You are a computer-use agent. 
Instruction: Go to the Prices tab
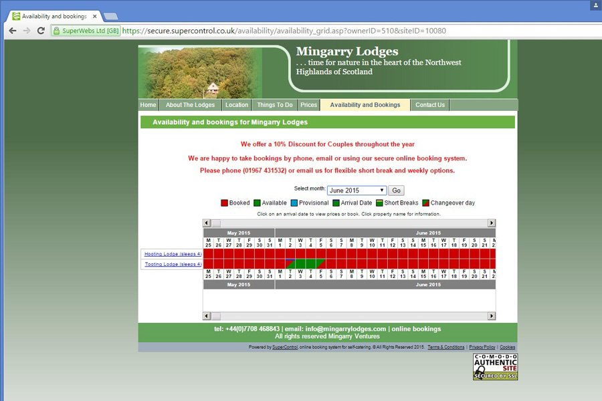point(308,105)
